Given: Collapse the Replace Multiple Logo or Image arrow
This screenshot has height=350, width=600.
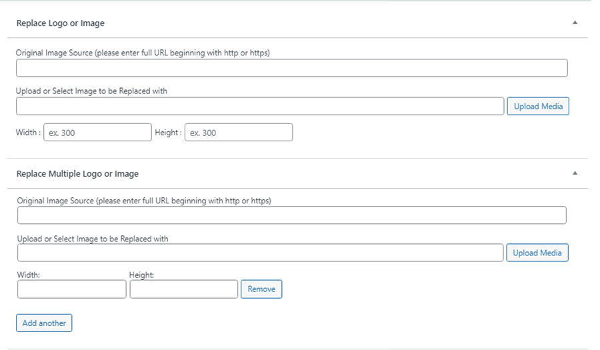Looking at the screenshot, I should pos(575,173).
